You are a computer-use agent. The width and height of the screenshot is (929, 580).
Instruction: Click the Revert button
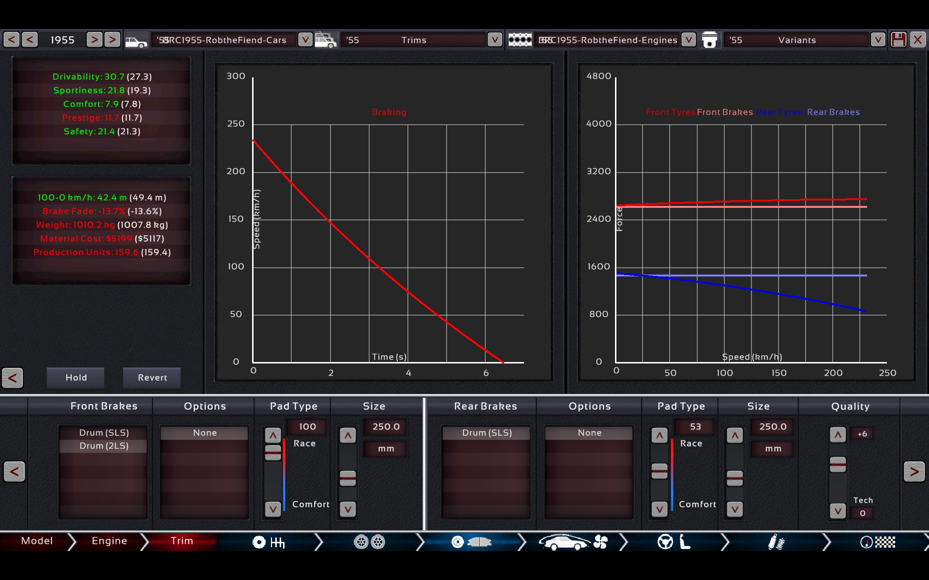coord(151,377)
